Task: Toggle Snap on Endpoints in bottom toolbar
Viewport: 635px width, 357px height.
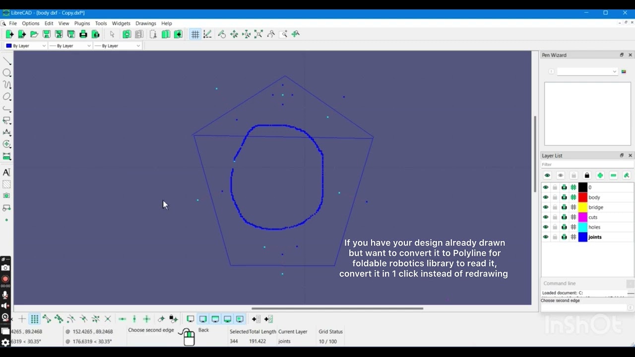Action: (x=47, y=319)
